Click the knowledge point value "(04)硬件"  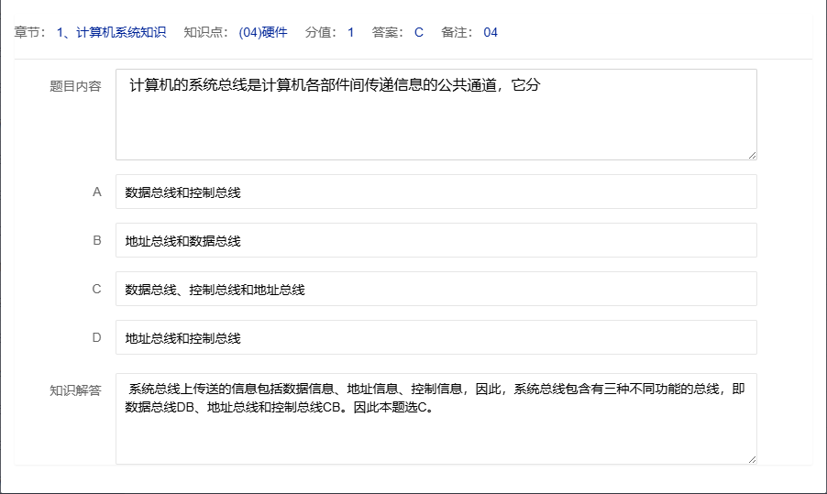[x=263, y=33]
